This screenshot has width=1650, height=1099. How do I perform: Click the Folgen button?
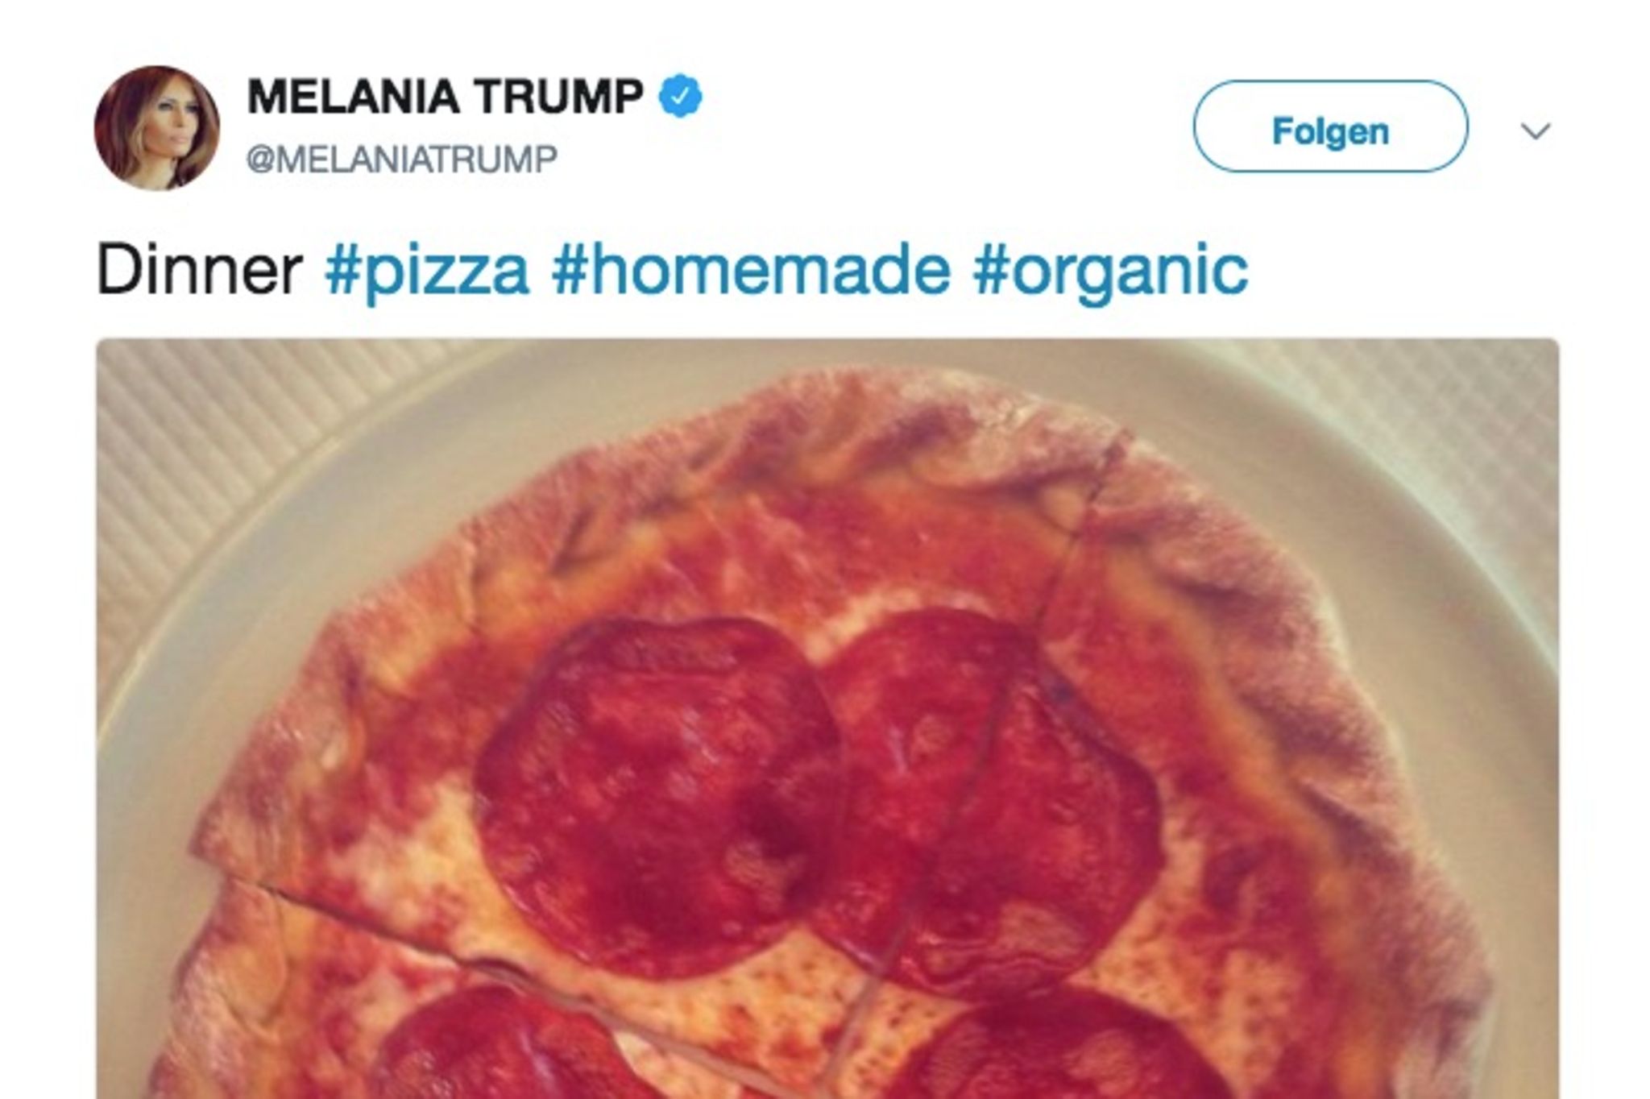[1330, 131]
